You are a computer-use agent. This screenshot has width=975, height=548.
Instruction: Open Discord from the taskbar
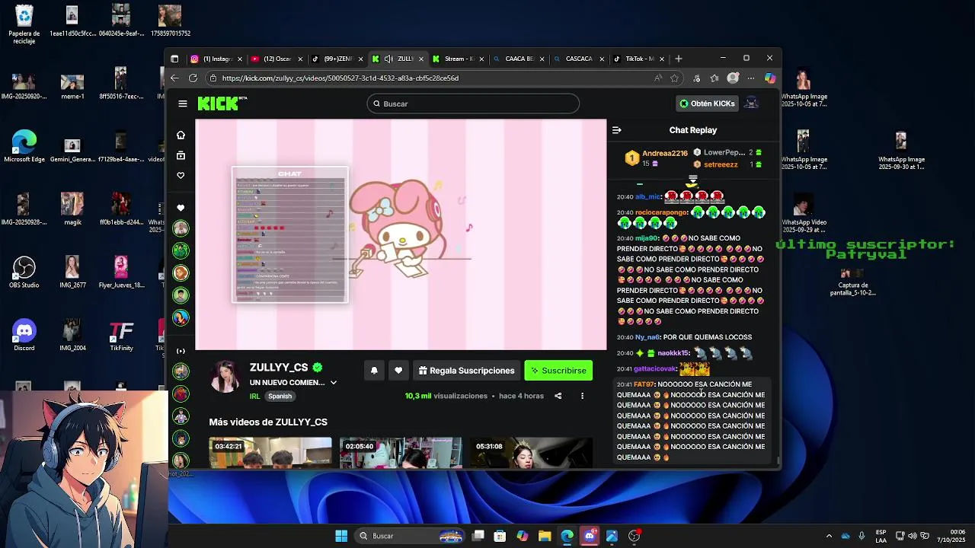[x=590, y=536]
